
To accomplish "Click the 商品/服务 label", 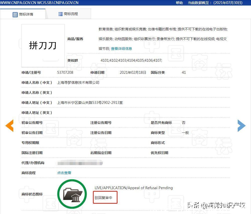I will [75, 39].
